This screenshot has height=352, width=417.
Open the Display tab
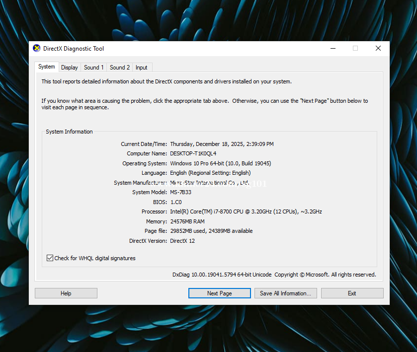[70, 68]
